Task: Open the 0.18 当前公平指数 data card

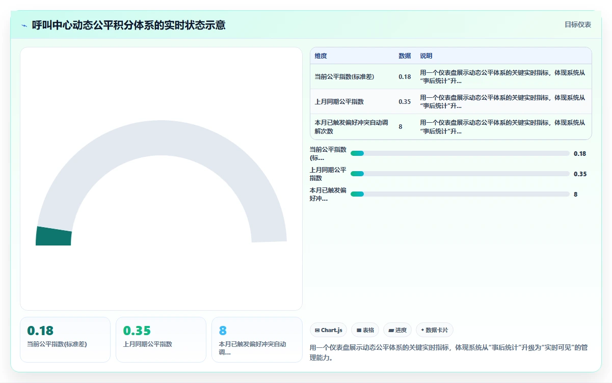Action: click(x=65, y=339)
